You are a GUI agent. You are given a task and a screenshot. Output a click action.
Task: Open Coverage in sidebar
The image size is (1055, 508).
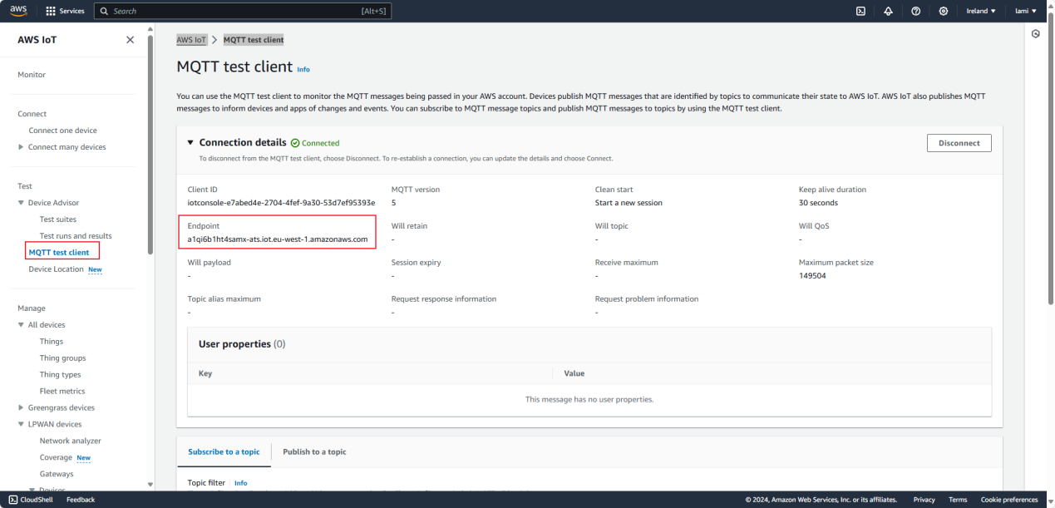click(x=56, y=458)
